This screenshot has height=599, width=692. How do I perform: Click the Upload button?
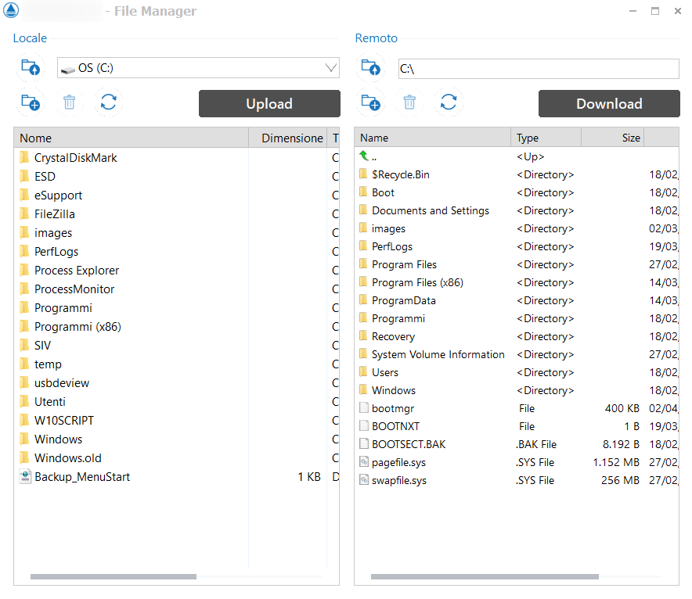pos(269,103)
